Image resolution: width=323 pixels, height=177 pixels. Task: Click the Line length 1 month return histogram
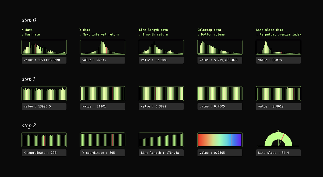pos(161,47)
